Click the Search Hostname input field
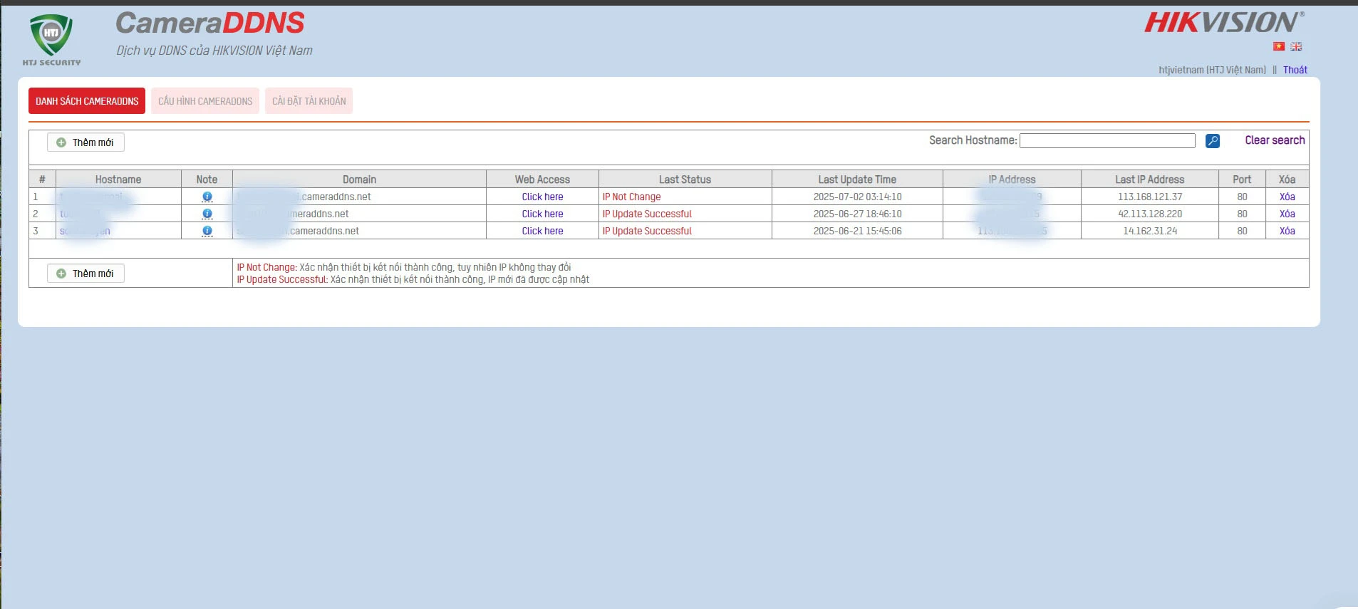The image size is (1358, 609). coord(1106,141)
